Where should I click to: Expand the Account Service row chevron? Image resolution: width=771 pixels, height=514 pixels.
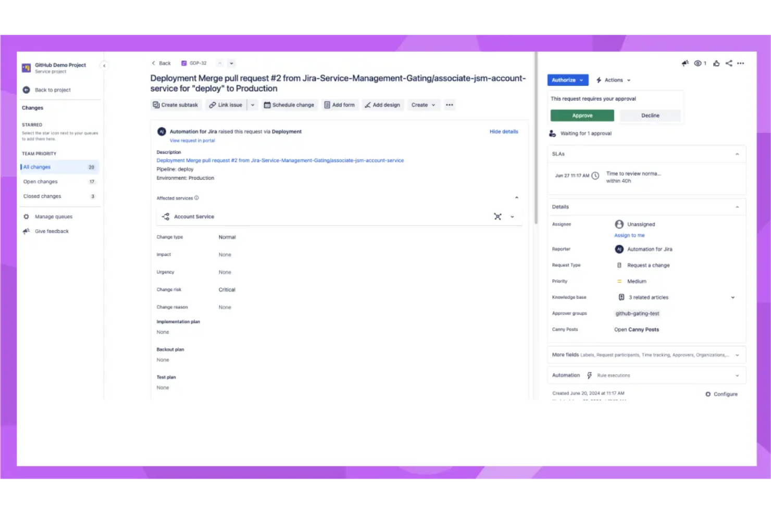(512, 217)
